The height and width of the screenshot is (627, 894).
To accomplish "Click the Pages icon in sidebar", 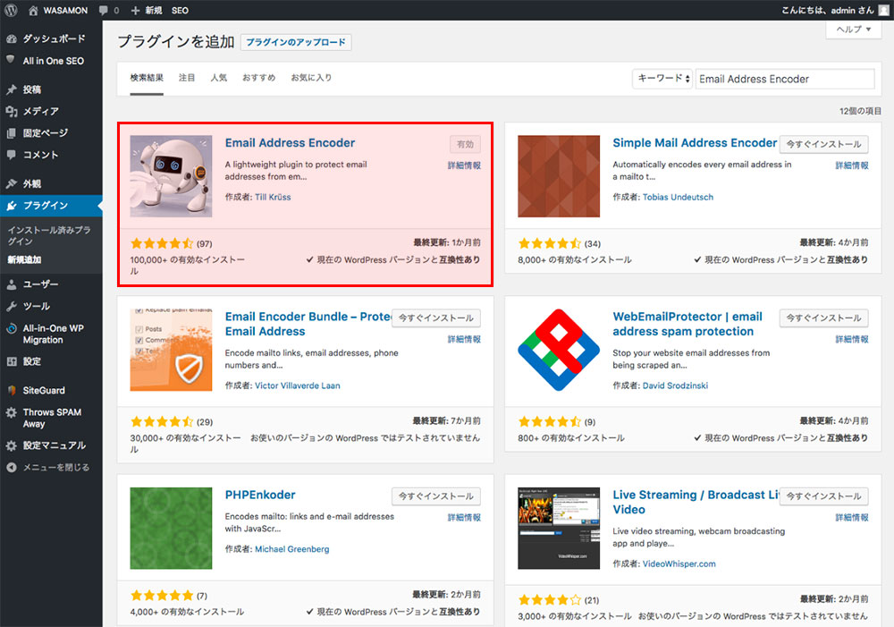I will [12, 133].
